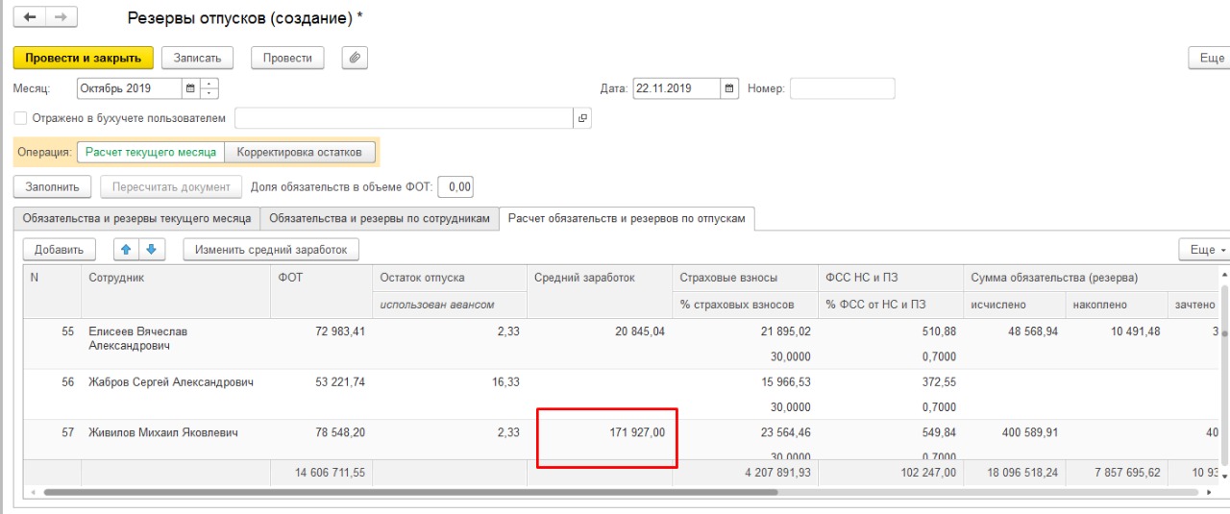Click the 'Изменить средний заработок' button

(271, 250)
